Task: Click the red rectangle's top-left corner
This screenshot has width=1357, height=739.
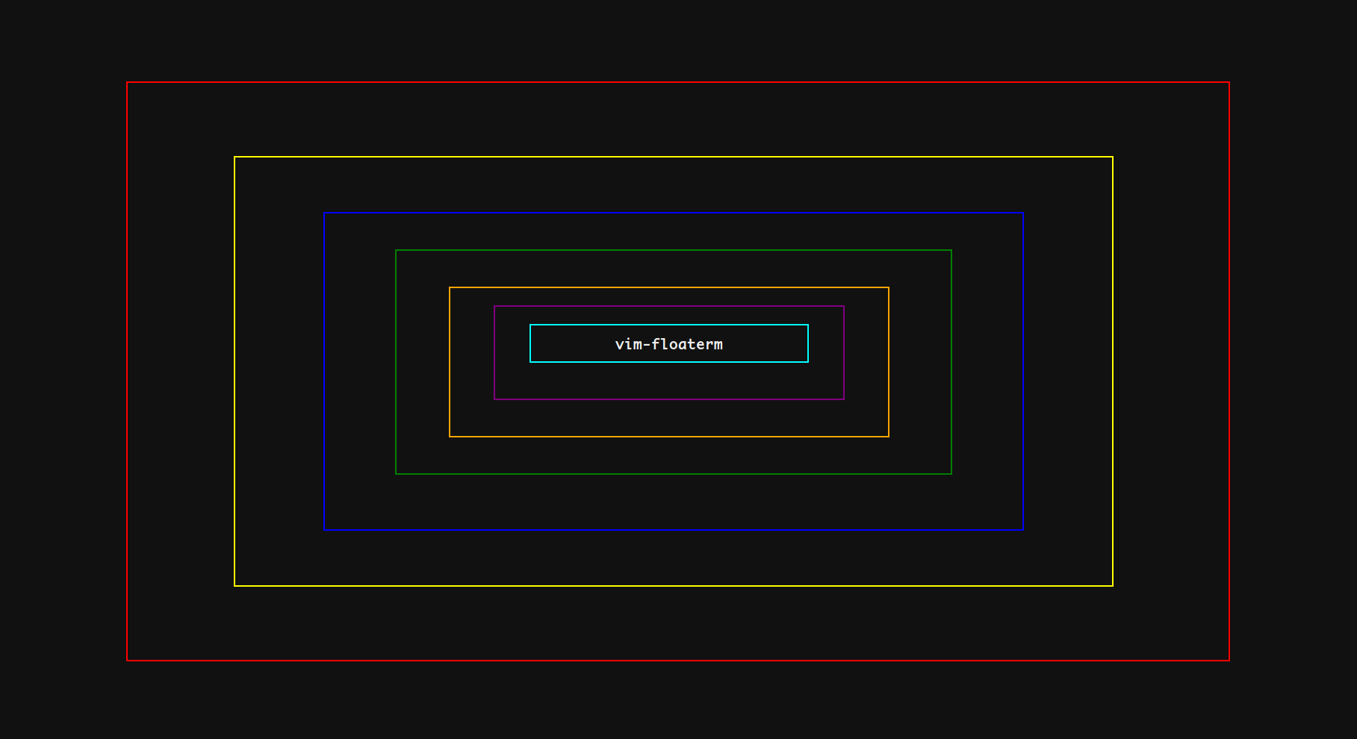Action: point(128,82)
